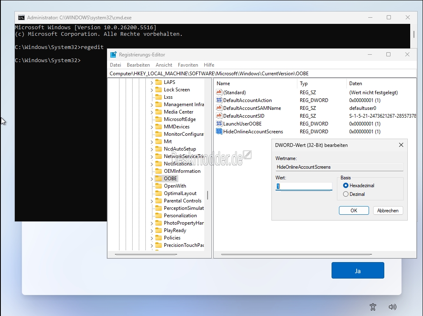Click the volume speaker icon
Screen dimensions: 423x316
[x=393, y=307]
